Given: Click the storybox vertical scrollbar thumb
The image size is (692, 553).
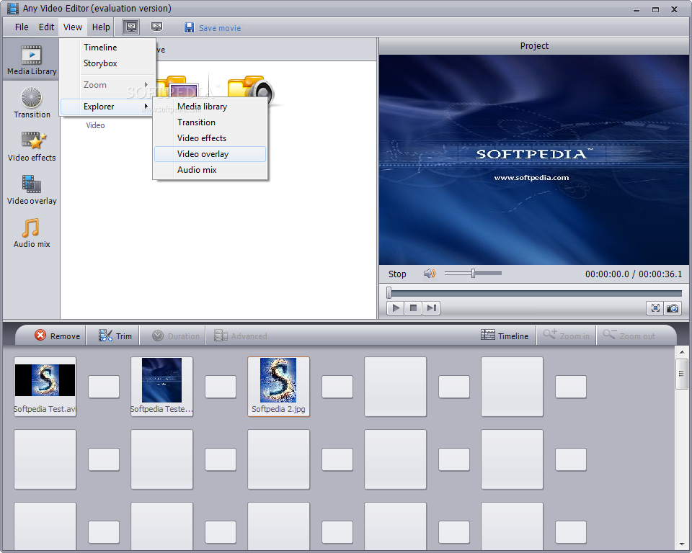Looking at the screenshot, I should click(x=682, y=374).
